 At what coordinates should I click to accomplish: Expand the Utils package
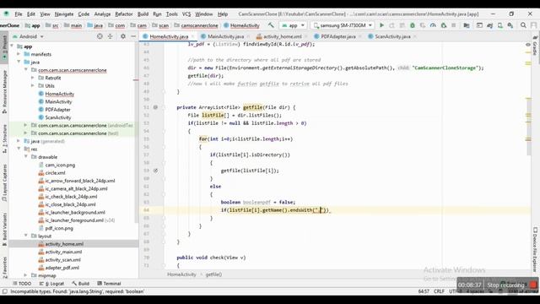click(33, 86)
